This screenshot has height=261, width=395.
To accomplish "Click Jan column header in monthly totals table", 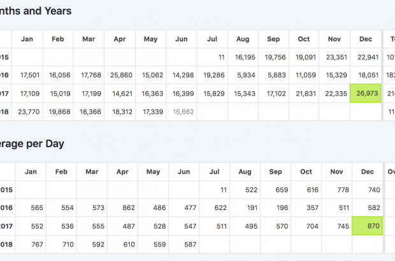I will (x=27, y=39).
